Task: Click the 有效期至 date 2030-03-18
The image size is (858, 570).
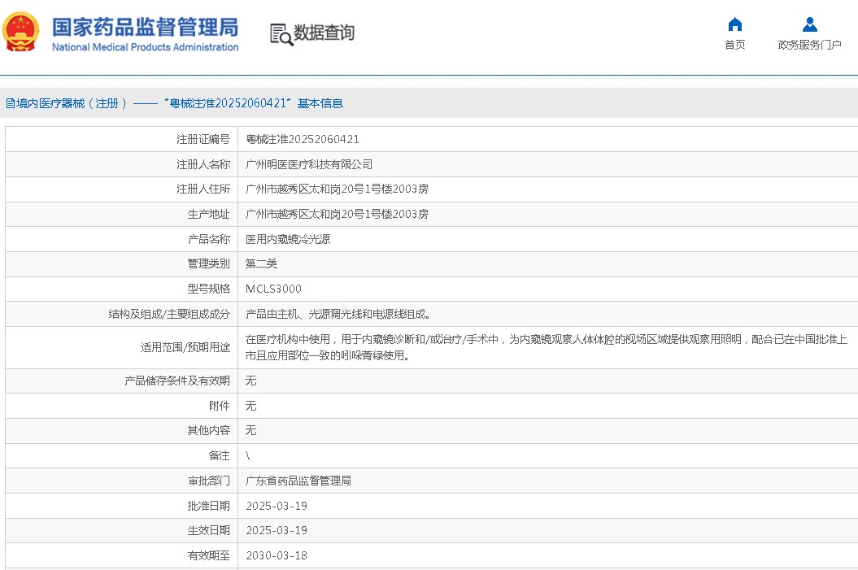Action: [x=277, y=555]
